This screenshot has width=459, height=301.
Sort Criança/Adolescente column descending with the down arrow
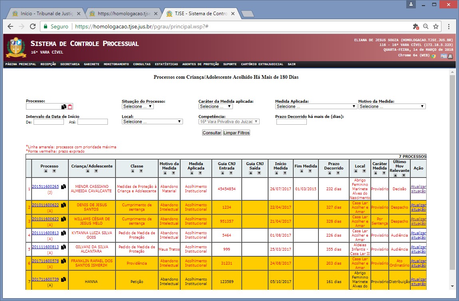96,171
